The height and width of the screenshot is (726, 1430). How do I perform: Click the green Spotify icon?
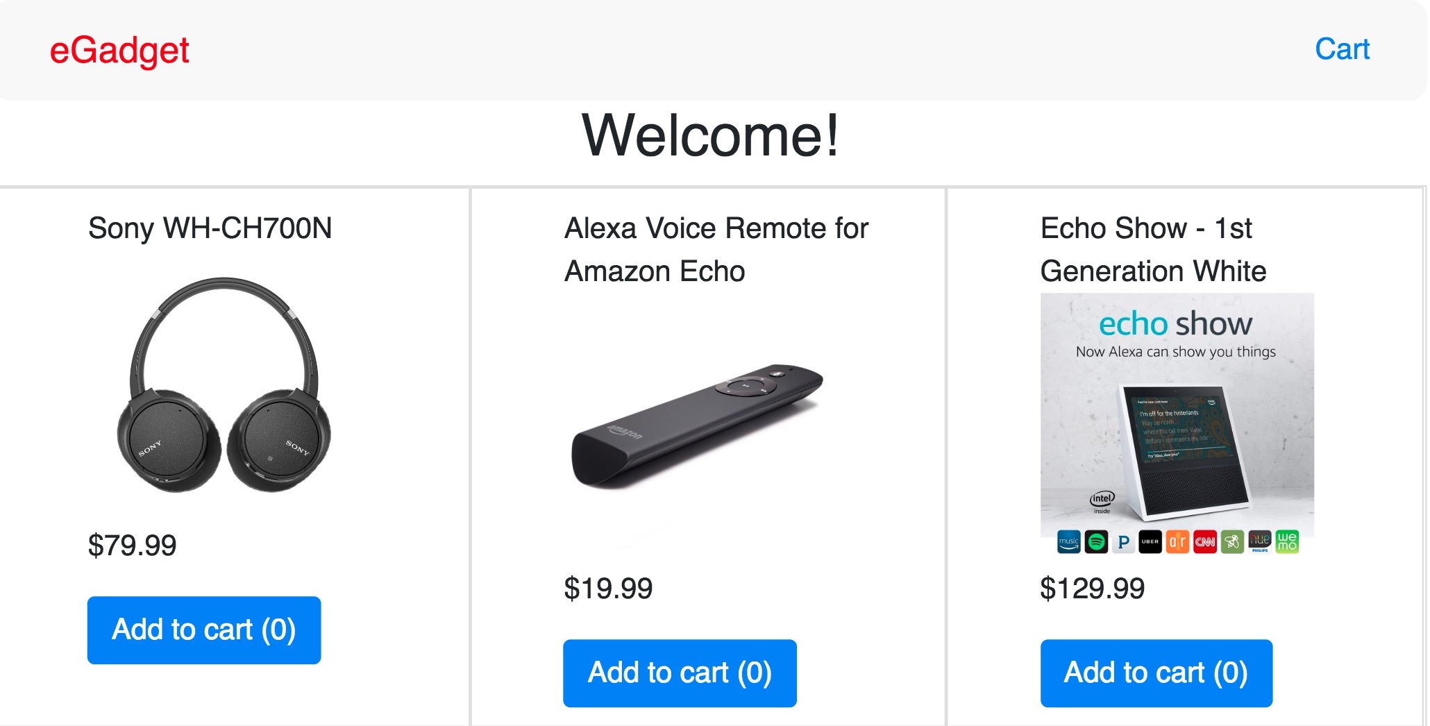point(1096,541)
